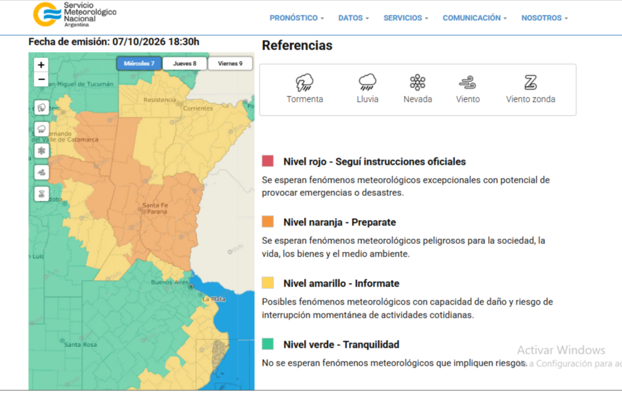Switch to the Viernes 9 tab

click(x=230, y=63)
